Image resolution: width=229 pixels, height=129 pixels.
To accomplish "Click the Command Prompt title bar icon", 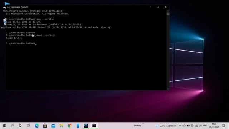I will pos(9,7).
